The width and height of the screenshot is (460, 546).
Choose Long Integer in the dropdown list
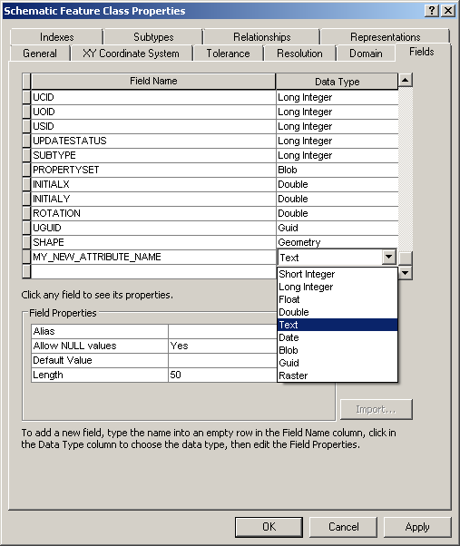coord(338,287)
